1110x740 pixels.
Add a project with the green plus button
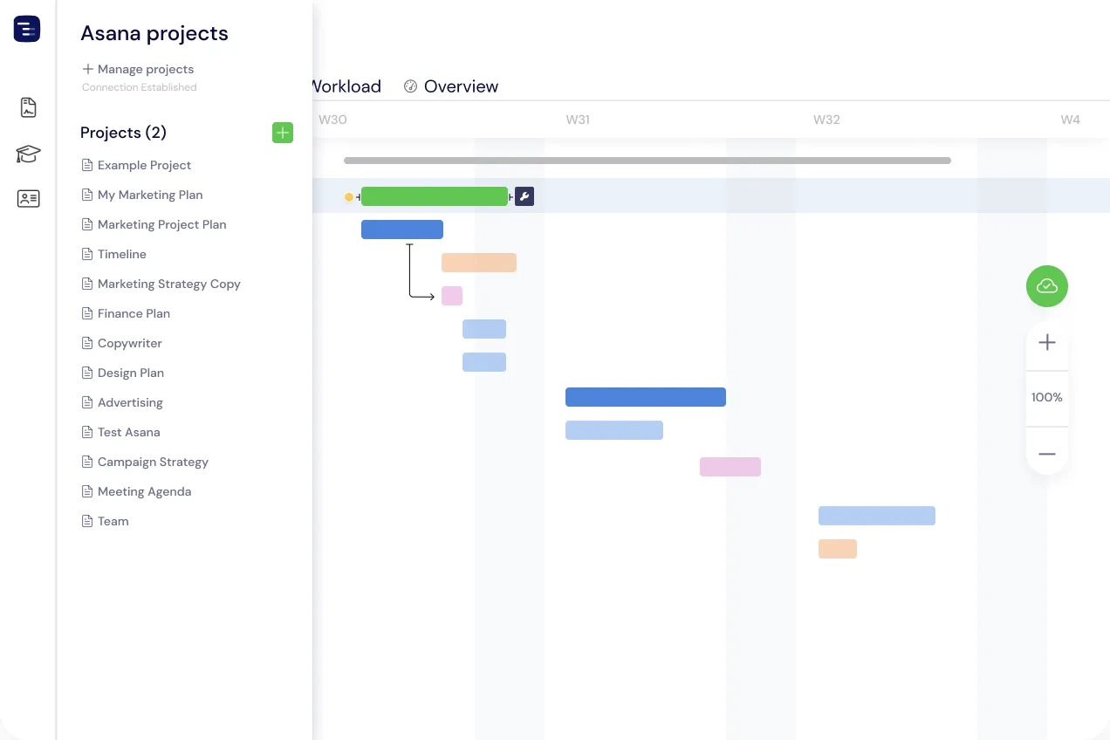pyautogui.click(x=282, y=133)
